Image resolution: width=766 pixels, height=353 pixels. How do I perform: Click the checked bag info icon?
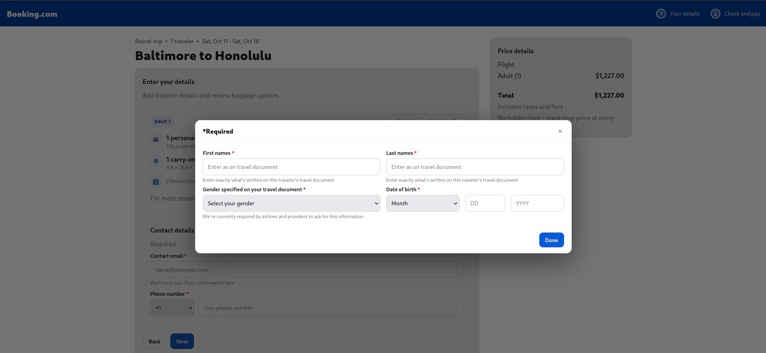pyautogui.click(x=156, y=182)
